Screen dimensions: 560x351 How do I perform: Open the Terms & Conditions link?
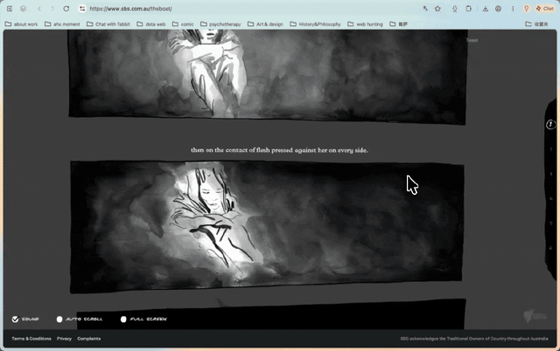click(31, 339)
